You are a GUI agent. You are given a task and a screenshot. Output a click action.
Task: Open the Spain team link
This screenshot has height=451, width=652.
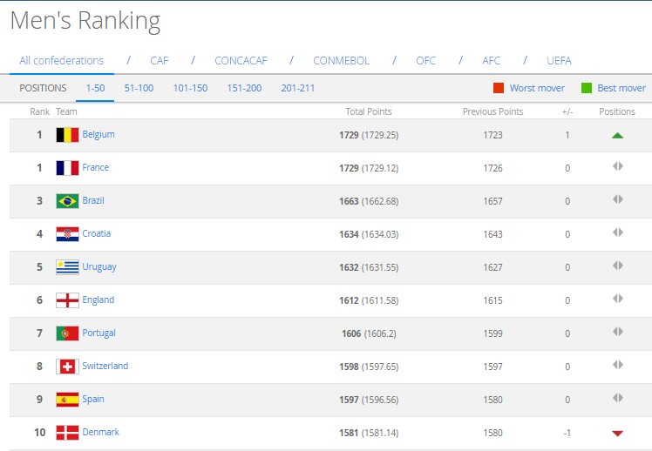pos(93,399)
